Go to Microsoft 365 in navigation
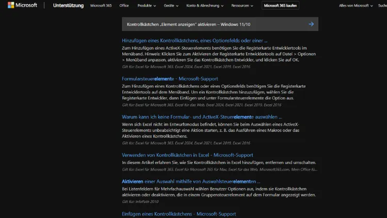The image size is (387, 218). [101, 6]
